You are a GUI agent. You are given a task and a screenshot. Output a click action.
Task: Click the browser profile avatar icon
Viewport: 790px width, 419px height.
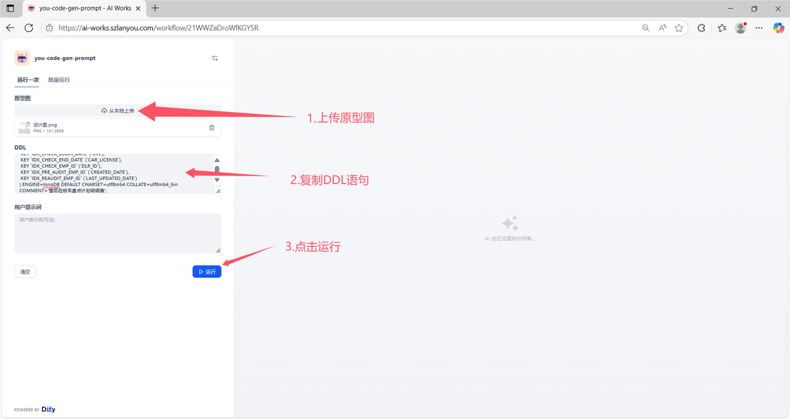(x=740, y=27)
